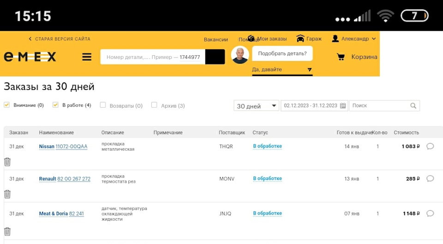Uncheck the В работе (4) filter
The image size is (443, 244).
[55, 105]
